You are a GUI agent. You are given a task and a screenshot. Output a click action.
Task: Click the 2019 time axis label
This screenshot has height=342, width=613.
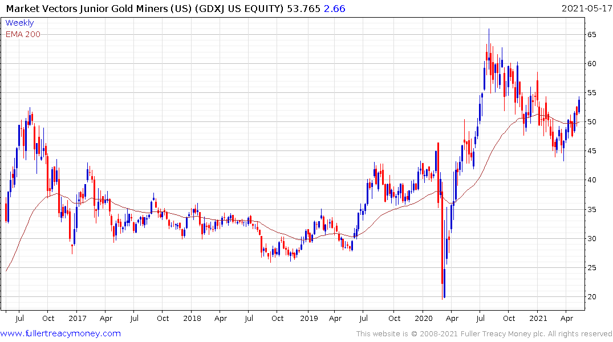point(309,318)
